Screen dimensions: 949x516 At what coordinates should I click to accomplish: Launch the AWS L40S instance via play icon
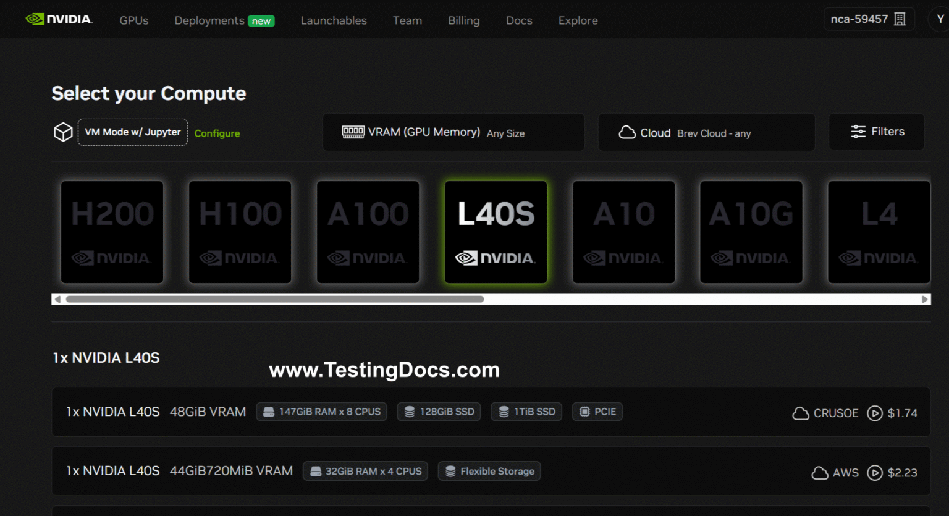pyautogui.click(x=875, y=473)
